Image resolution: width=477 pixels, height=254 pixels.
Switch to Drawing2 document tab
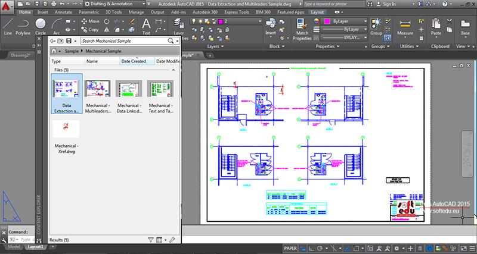pyautogui.click(x=21, y=55)
